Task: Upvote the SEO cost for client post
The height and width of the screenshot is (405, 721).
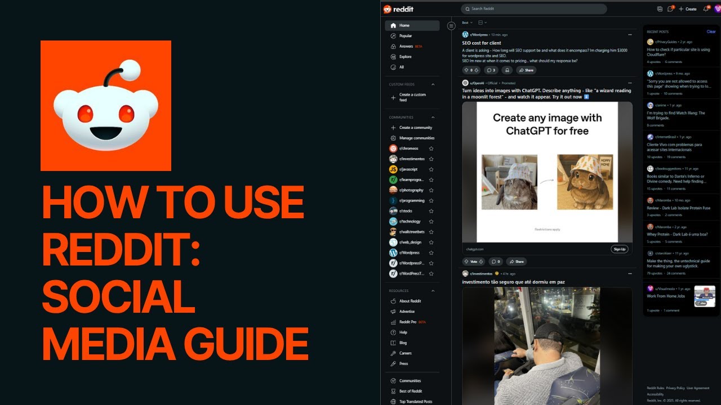Action: (x=466, y=70)
